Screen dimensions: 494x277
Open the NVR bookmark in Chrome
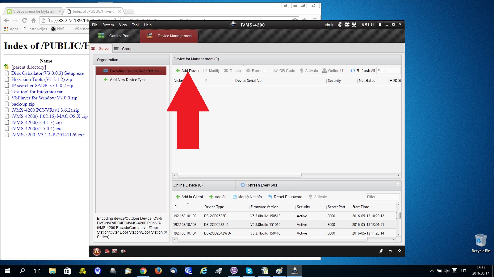tap(58, 29)
